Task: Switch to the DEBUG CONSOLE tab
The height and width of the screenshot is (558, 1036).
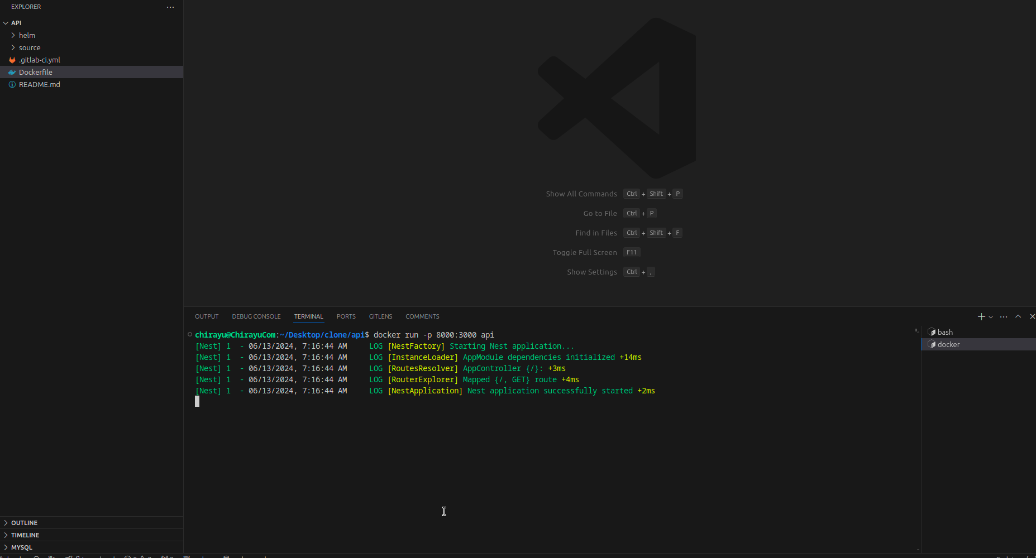Action: click(x=256, y=316)
